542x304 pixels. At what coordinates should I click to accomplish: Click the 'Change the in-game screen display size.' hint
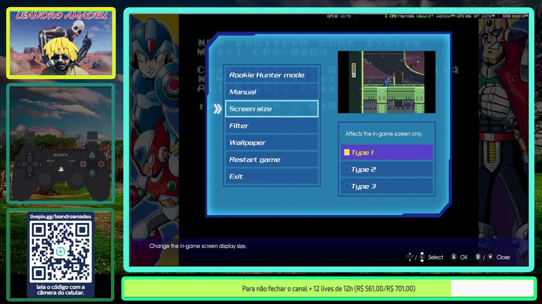click(198, 246)
